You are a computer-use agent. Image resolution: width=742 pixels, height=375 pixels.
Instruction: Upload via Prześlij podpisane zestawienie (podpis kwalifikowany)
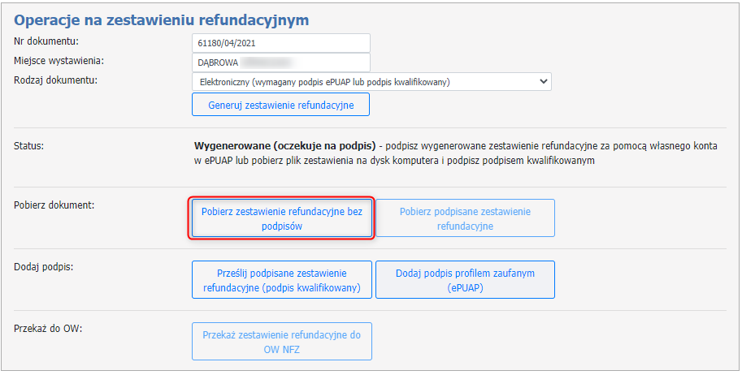(x=281, y=280)
